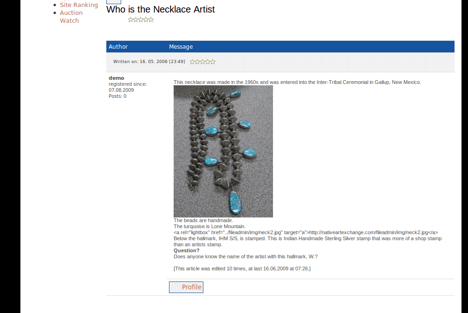Give the post one star beside the written date
This screenshot has height=313, width=468.
coord(193,62)
